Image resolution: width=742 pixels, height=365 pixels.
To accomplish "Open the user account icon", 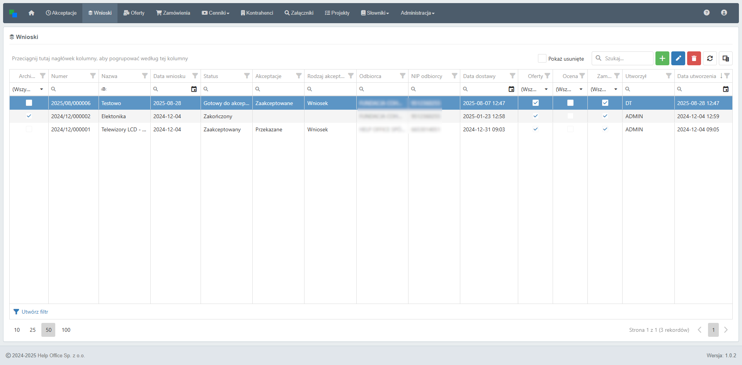I will [x=724, y=13].
